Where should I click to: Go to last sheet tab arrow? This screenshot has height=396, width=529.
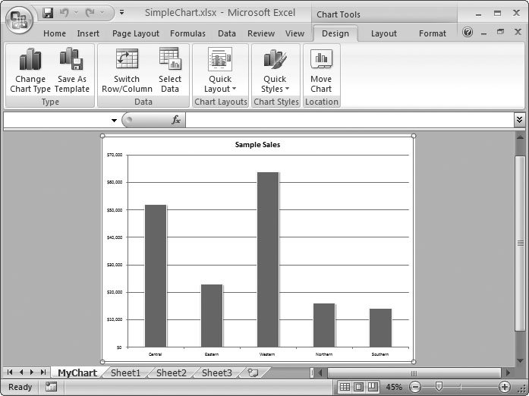click(x=43, y=372)
